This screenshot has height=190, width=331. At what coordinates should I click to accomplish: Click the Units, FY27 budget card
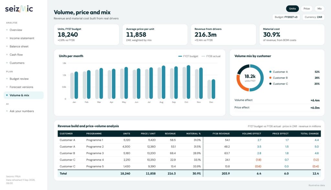click(x=87, y=34)
